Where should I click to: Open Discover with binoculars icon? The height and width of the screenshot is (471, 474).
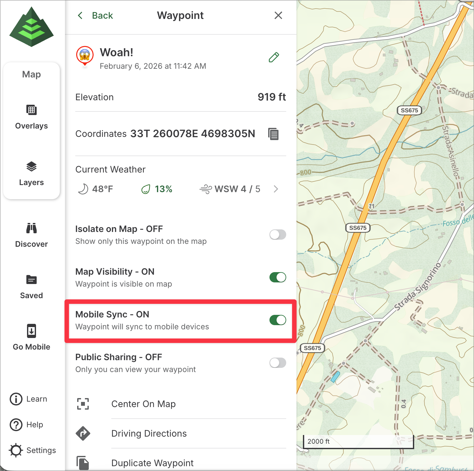(31, 228)
